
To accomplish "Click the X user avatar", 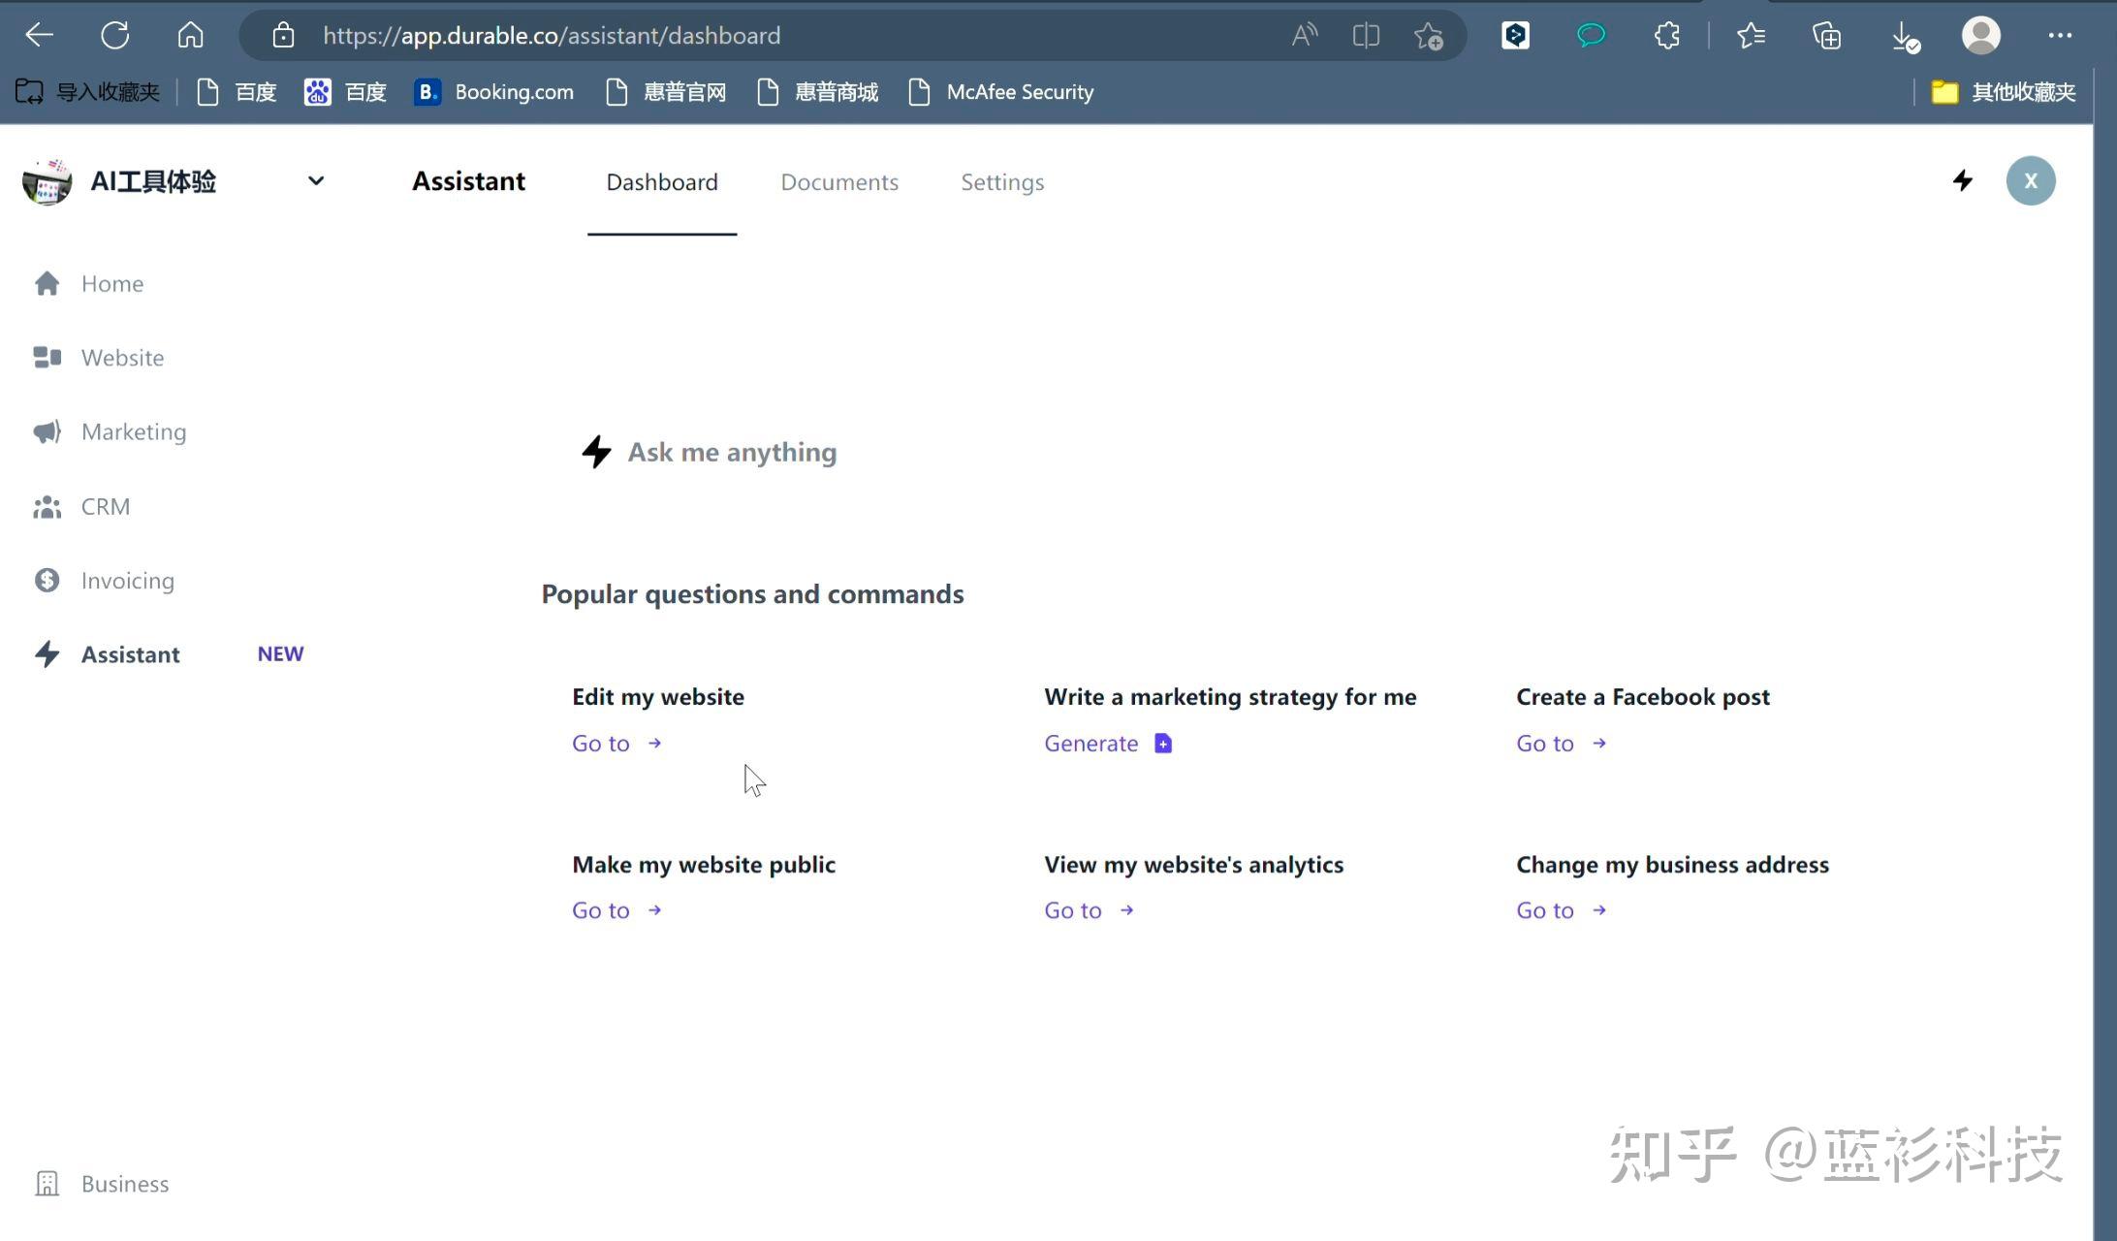I will [x=2031, y=180].
